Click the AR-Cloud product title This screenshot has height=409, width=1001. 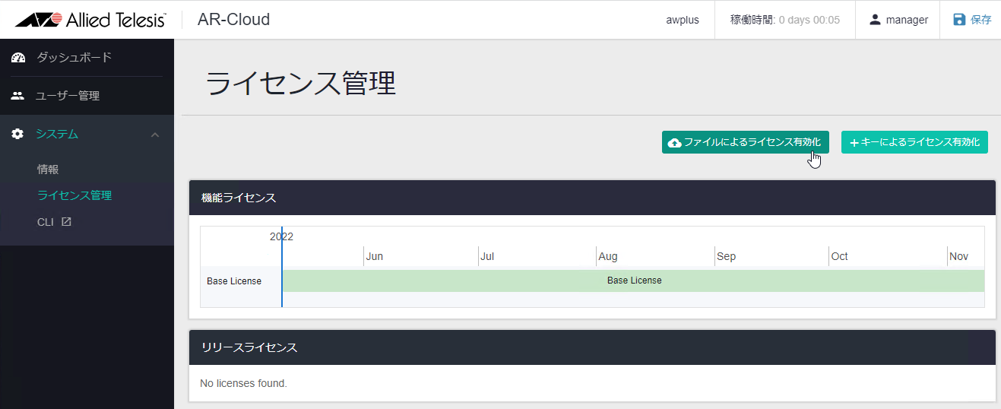233,20
